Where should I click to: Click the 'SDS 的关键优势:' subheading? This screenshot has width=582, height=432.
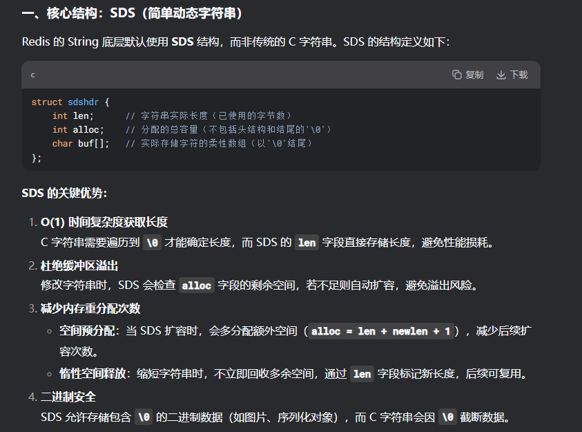point(64,193)
